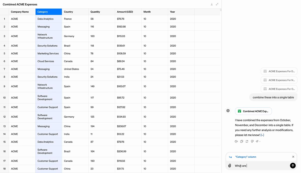Viewport: 301px width, 173px height.
Task: Send the message with the arrow button
Action: [292, 165]
